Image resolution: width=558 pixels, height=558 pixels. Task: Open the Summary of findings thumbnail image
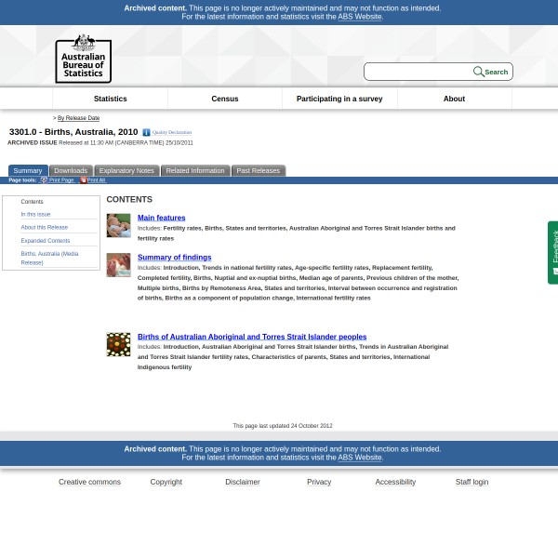click(118, 265)
